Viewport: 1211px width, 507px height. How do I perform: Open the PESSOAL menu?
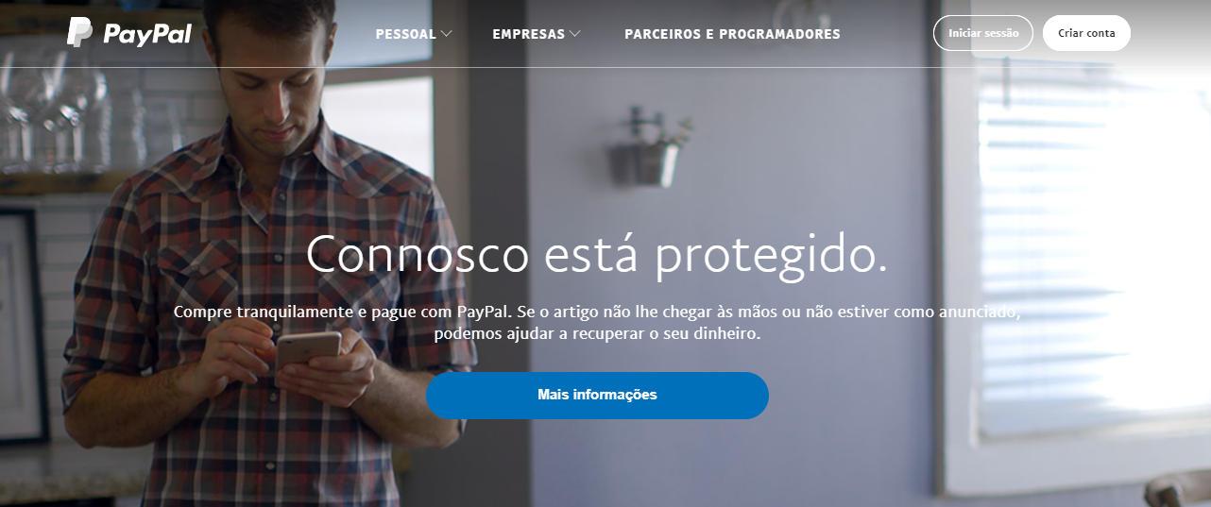[406, 34]
